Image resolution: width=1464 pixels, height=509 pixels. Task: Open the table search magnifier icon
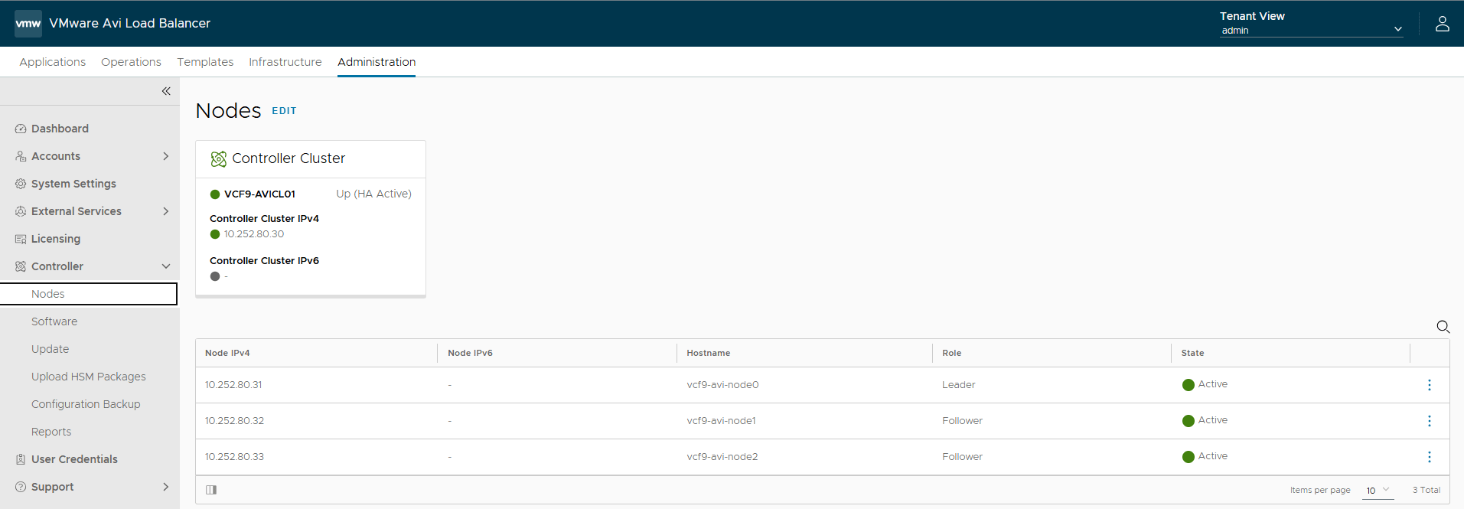point(1443,327)
